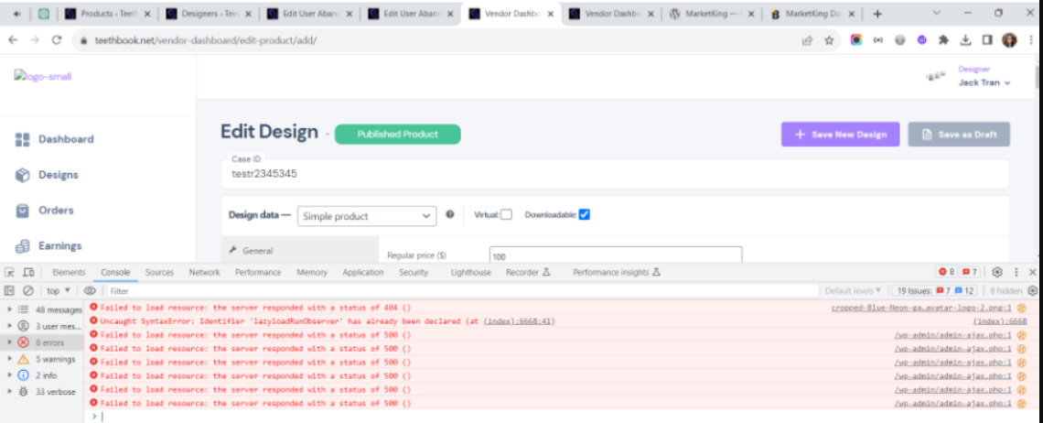Screen dimensions: 1043x423
Task: Open the DevTools three-dot customize menu
Action: (1016, 272)
